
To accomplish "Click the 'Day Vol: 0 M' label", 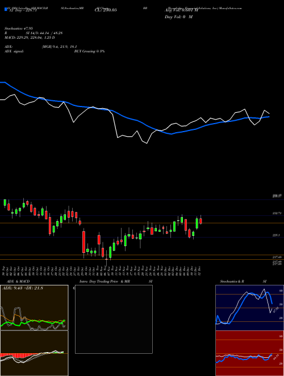I will 178,17.
